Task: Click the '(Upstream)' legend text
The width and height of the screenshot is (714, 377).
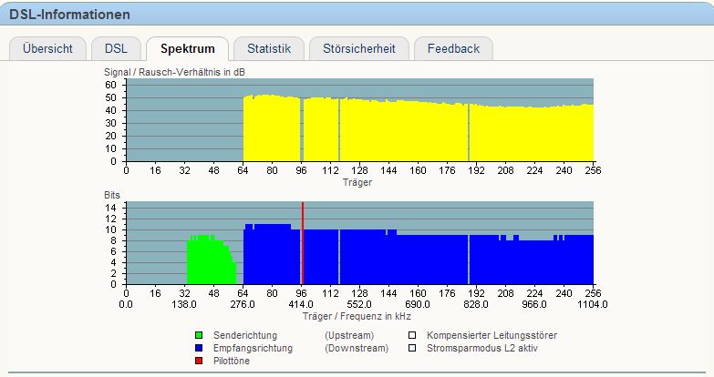Action: coord(349,336)
